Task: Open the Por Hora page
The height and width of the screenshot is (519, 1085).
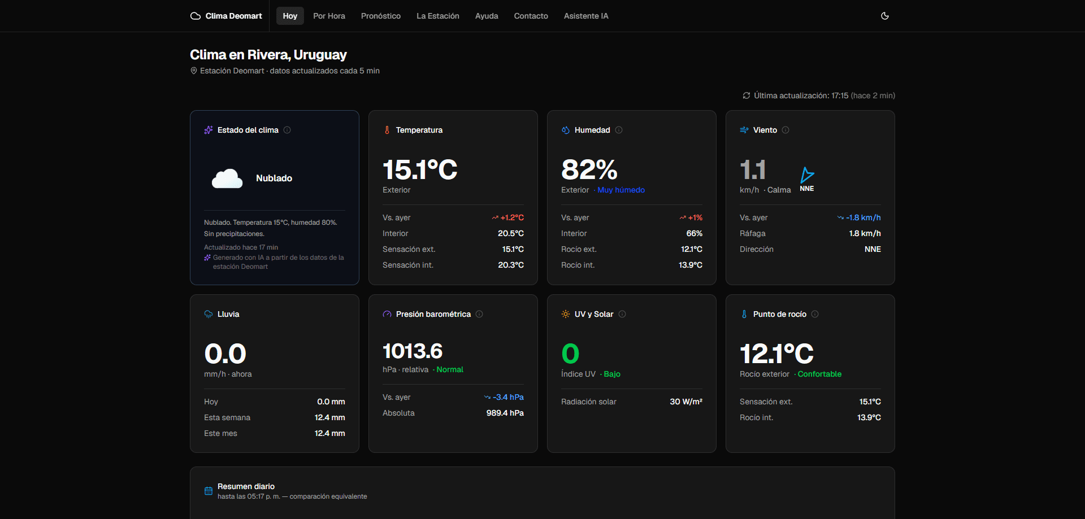Action: 329,16
